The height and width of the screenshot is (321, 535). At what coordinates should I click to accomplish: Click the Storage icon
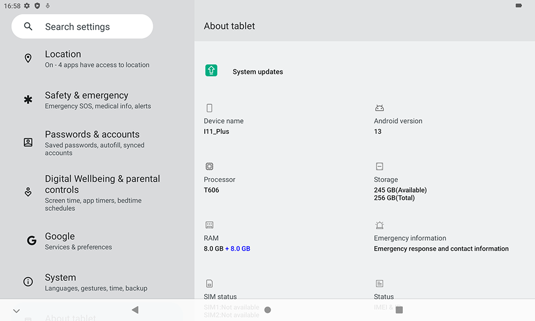tap(379, 166)
